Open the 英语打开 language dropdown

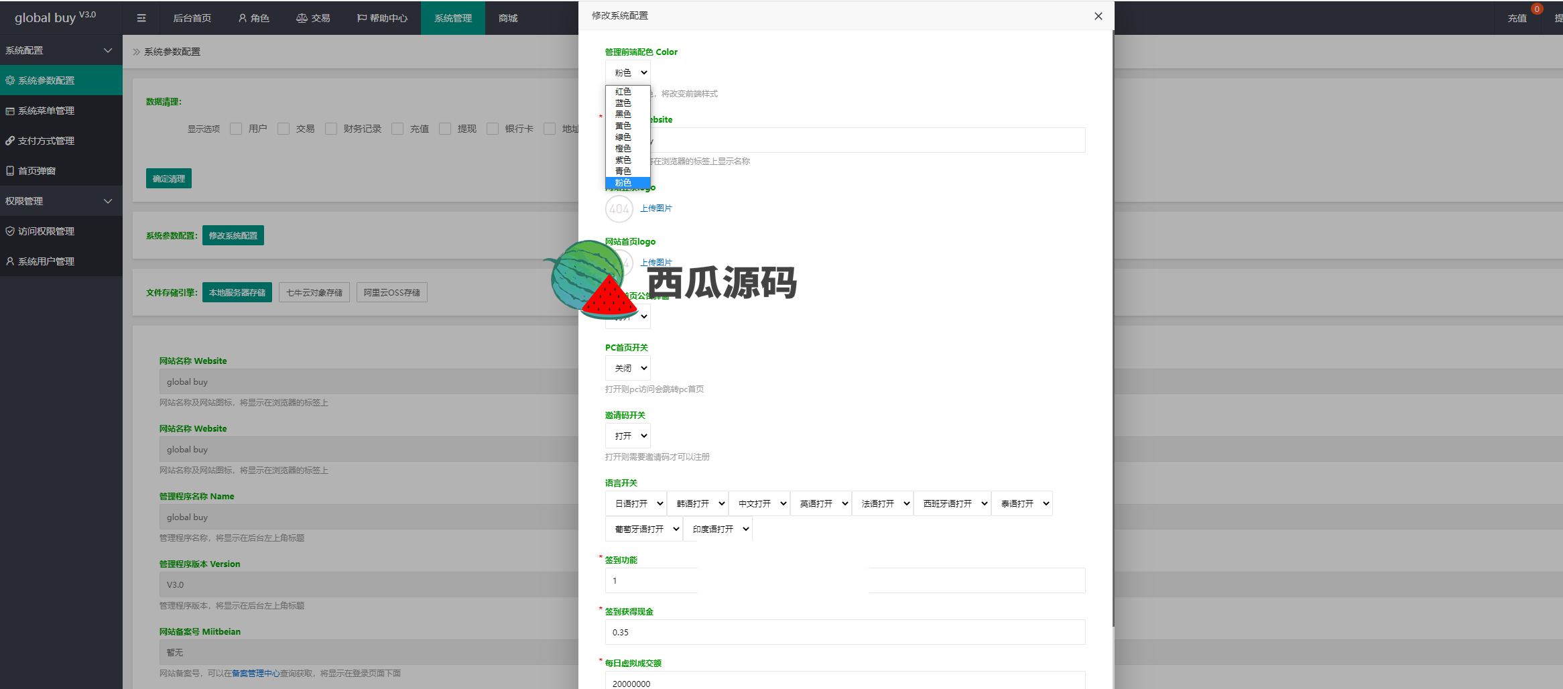[x=821, y=503]
